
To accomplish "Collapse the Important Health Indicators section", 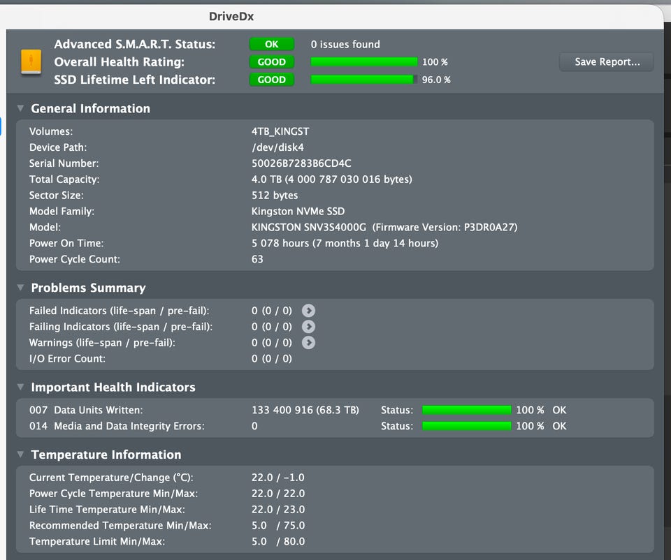I will coord(20,387).
